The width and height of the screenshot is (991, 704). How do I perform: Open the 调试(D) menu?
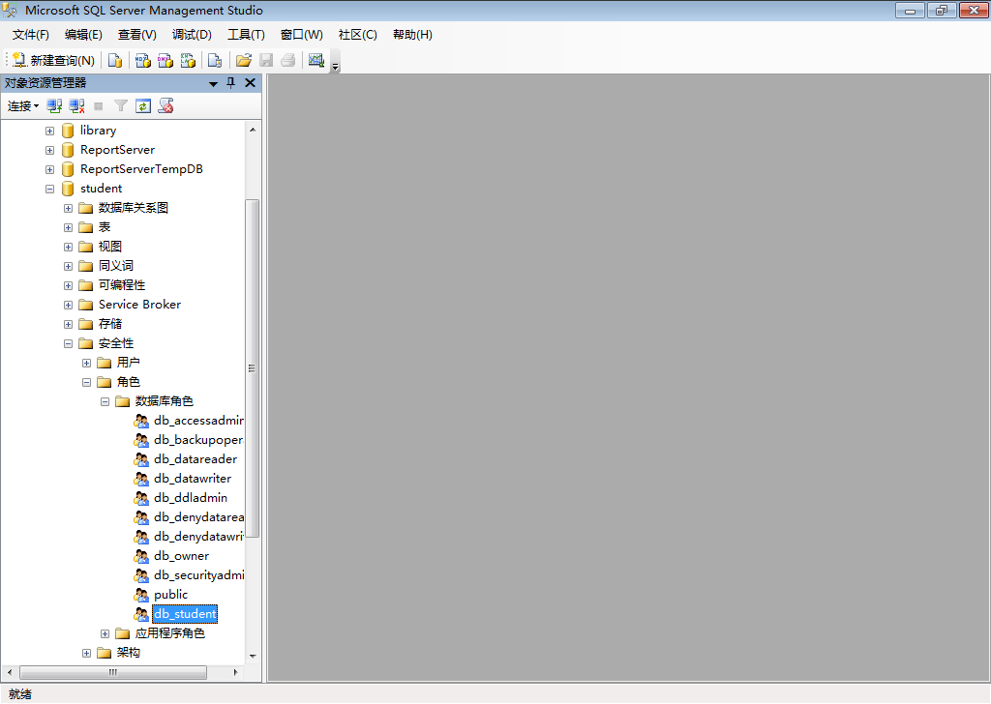193,35
